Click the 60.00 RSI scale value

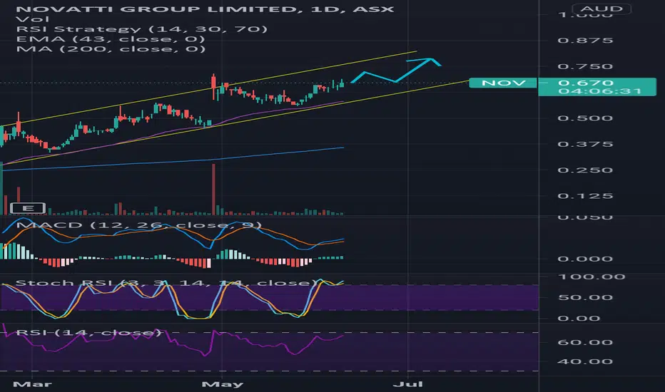[585, 342]
